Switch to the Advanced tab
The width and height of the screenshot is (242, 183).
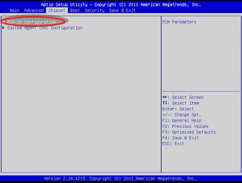tap(34, 11)
